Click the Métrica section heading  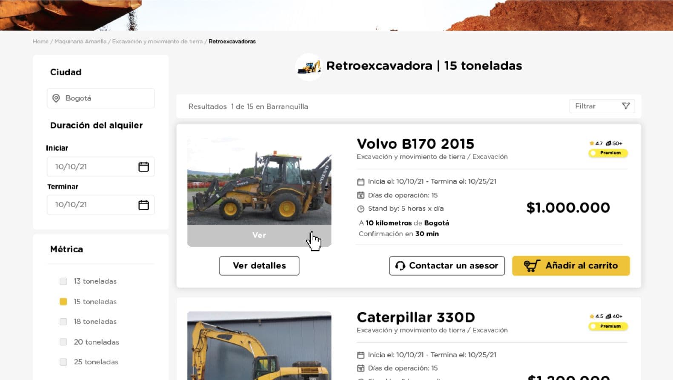[66, 249]
